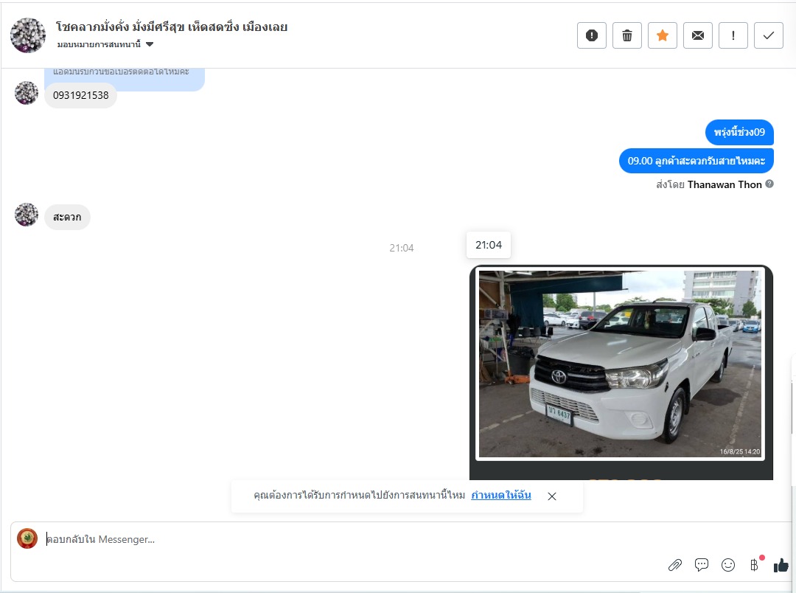Click the customer profile picture in header
Screen dimensions: 796x593
pyautogui.click(x=28, y=35)
